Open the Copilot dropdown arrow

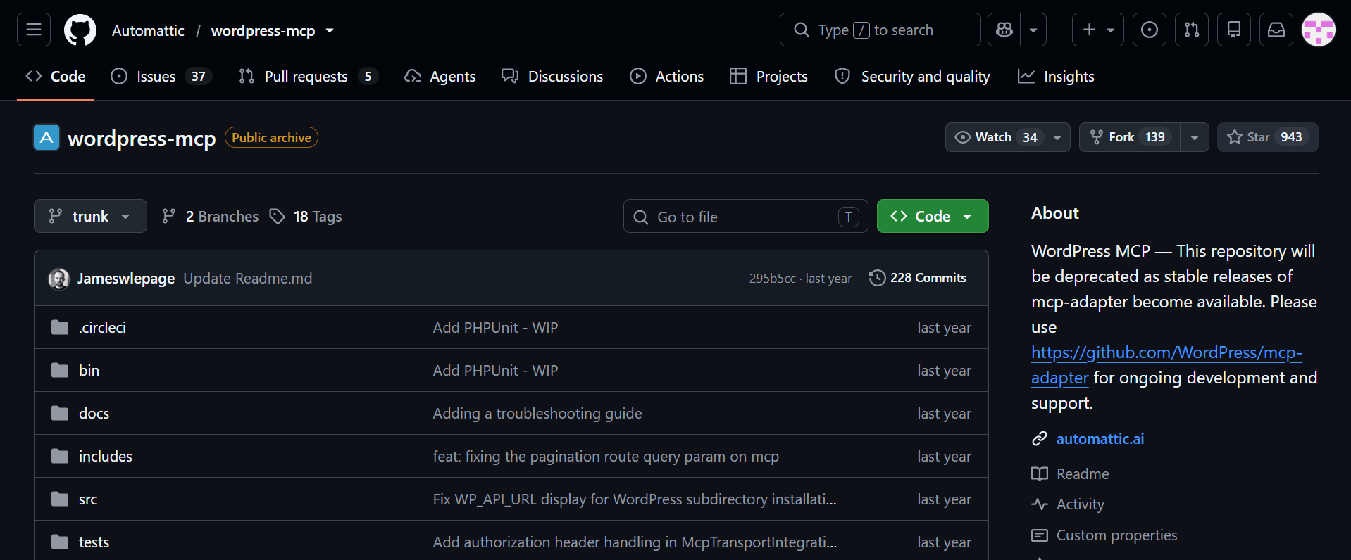1033,30
